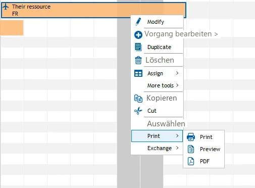
Task: Click the scissors icon beside Cut
Action: pos(138,111)
